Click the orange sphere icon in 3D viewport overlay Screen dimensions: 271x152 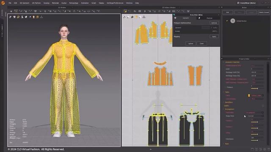(38, 17)
